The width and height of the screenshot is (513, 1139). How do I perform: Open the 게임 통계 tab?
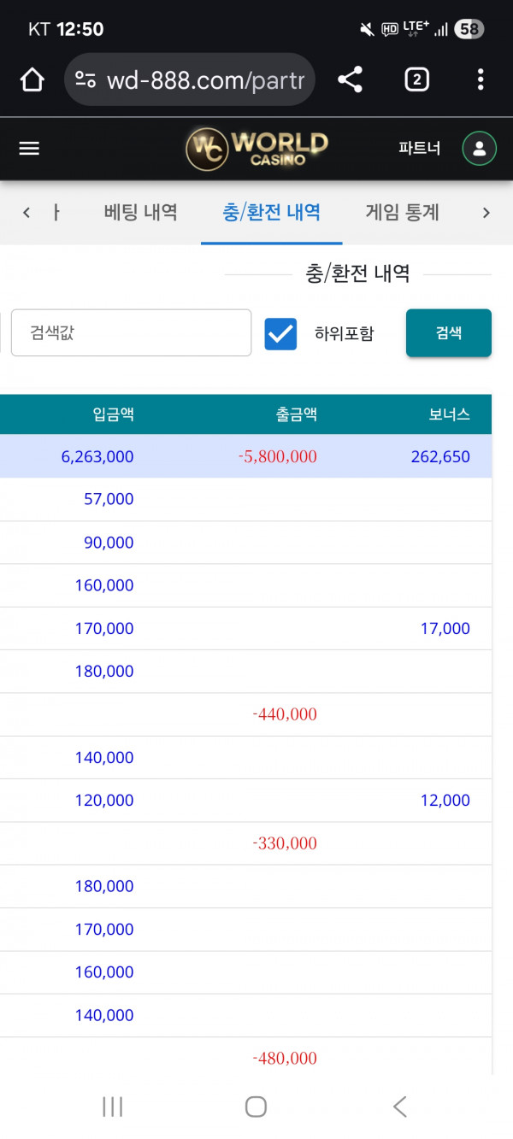(402, 213)
